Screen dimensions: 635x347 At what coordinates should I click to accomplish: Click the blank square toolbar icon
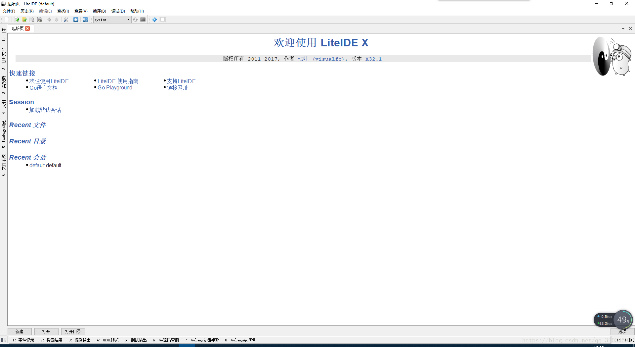pos(163,20)
